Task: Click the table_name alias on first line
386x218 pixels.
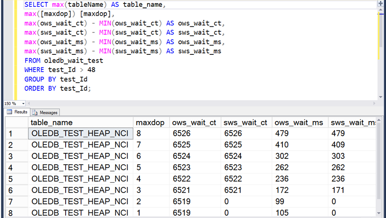Action: [x=143, y=5]
